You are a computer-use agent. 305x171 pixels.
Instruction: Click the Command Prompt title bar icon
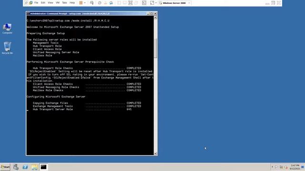point(28,14)
